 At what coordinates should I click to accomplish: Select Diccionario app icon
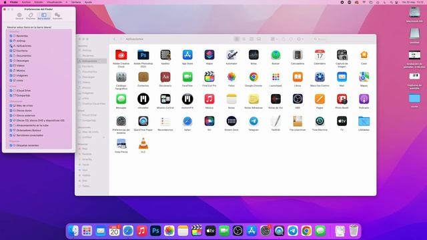[165, 77]
